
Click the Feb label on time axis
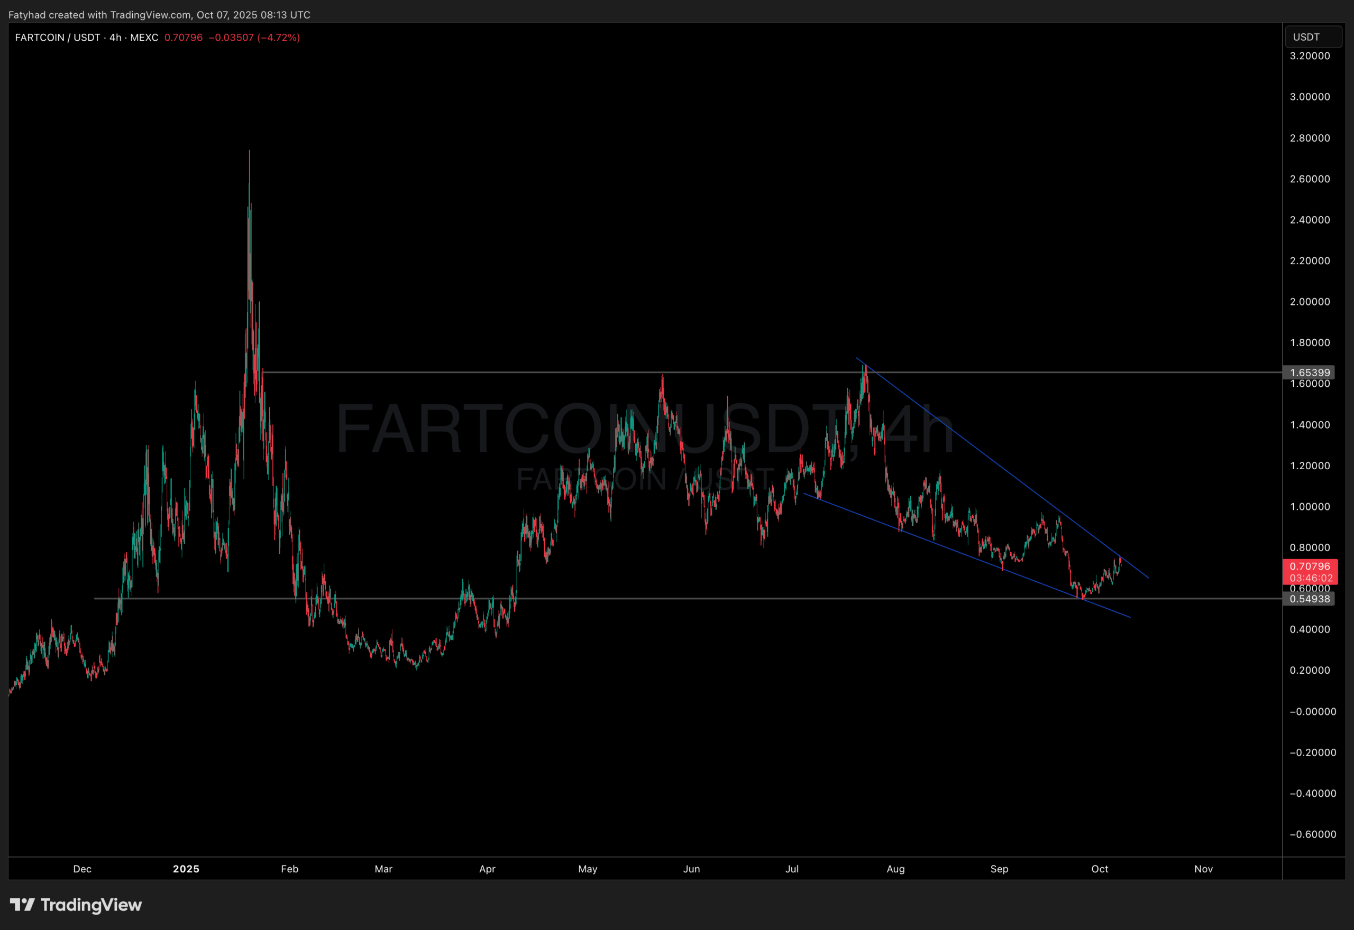tap(289, 869)
